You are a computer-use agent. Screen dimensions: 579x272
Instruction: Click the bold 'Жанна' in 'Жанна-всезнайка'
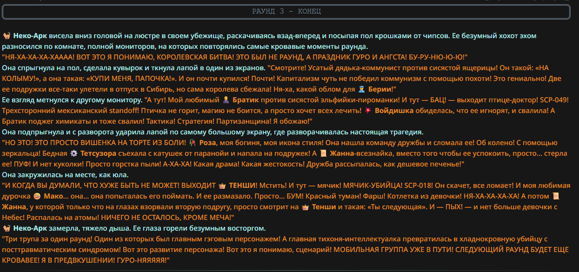tap(342, 153)
